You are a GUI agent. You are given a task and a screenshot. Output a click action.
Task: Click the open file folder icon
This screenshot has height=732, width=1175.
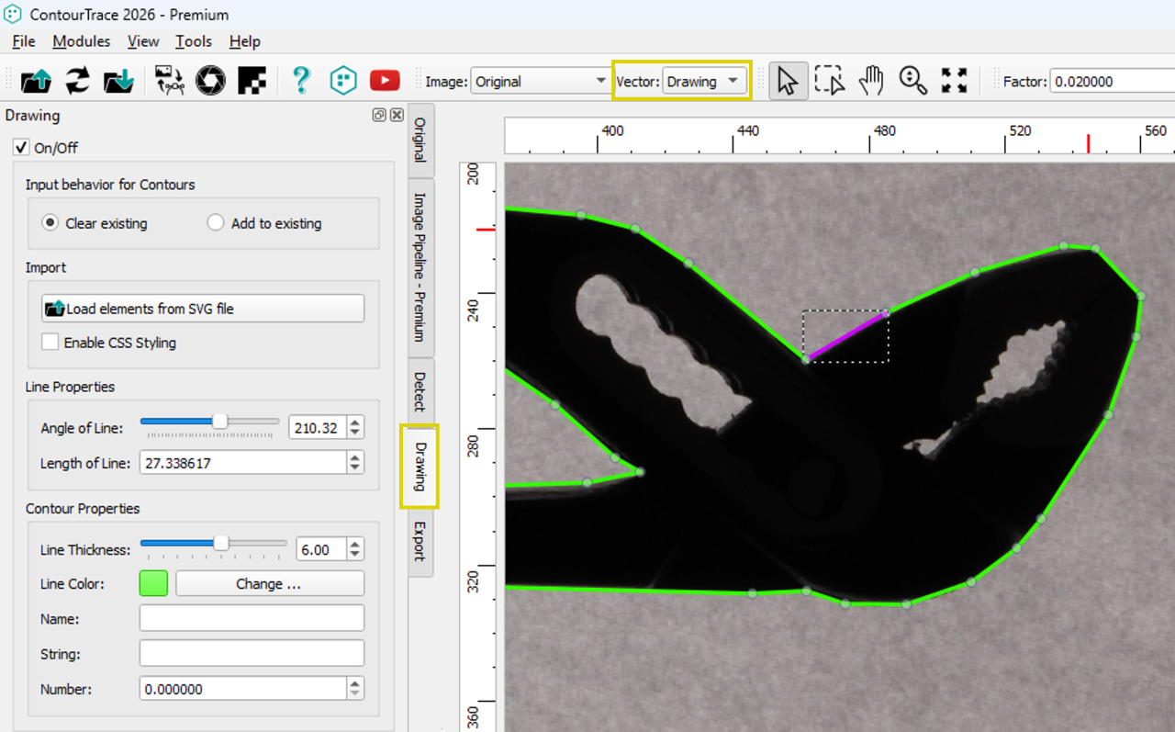pos(36,81)
